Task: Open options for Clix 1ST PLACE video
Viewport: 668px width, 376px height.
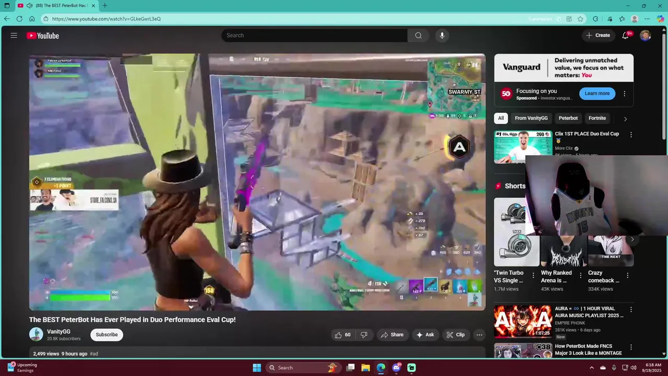Action: (x=630, y=135)
